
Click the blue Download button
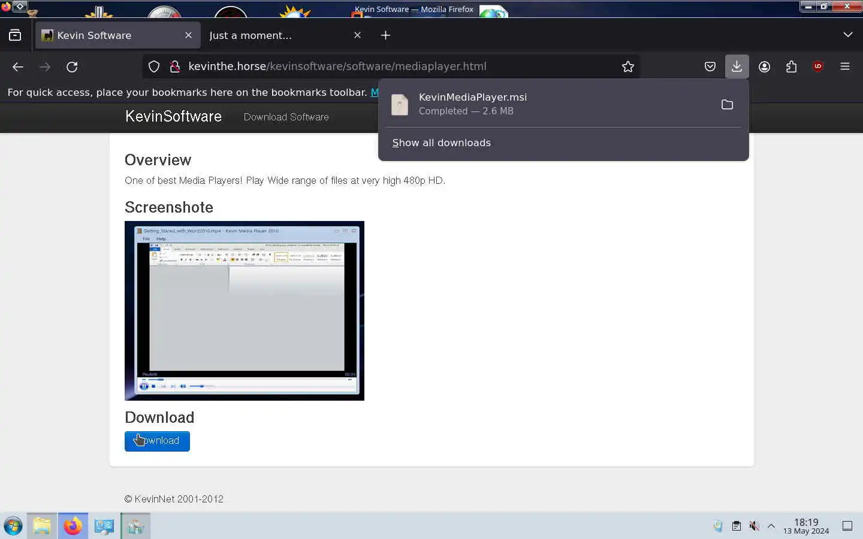[x=157, y=441]
